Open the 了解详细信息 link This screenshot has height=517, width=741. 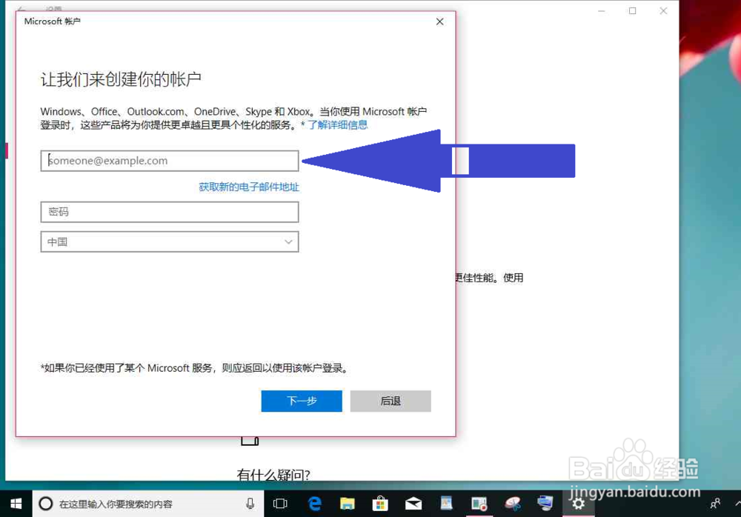pos(337,124)
